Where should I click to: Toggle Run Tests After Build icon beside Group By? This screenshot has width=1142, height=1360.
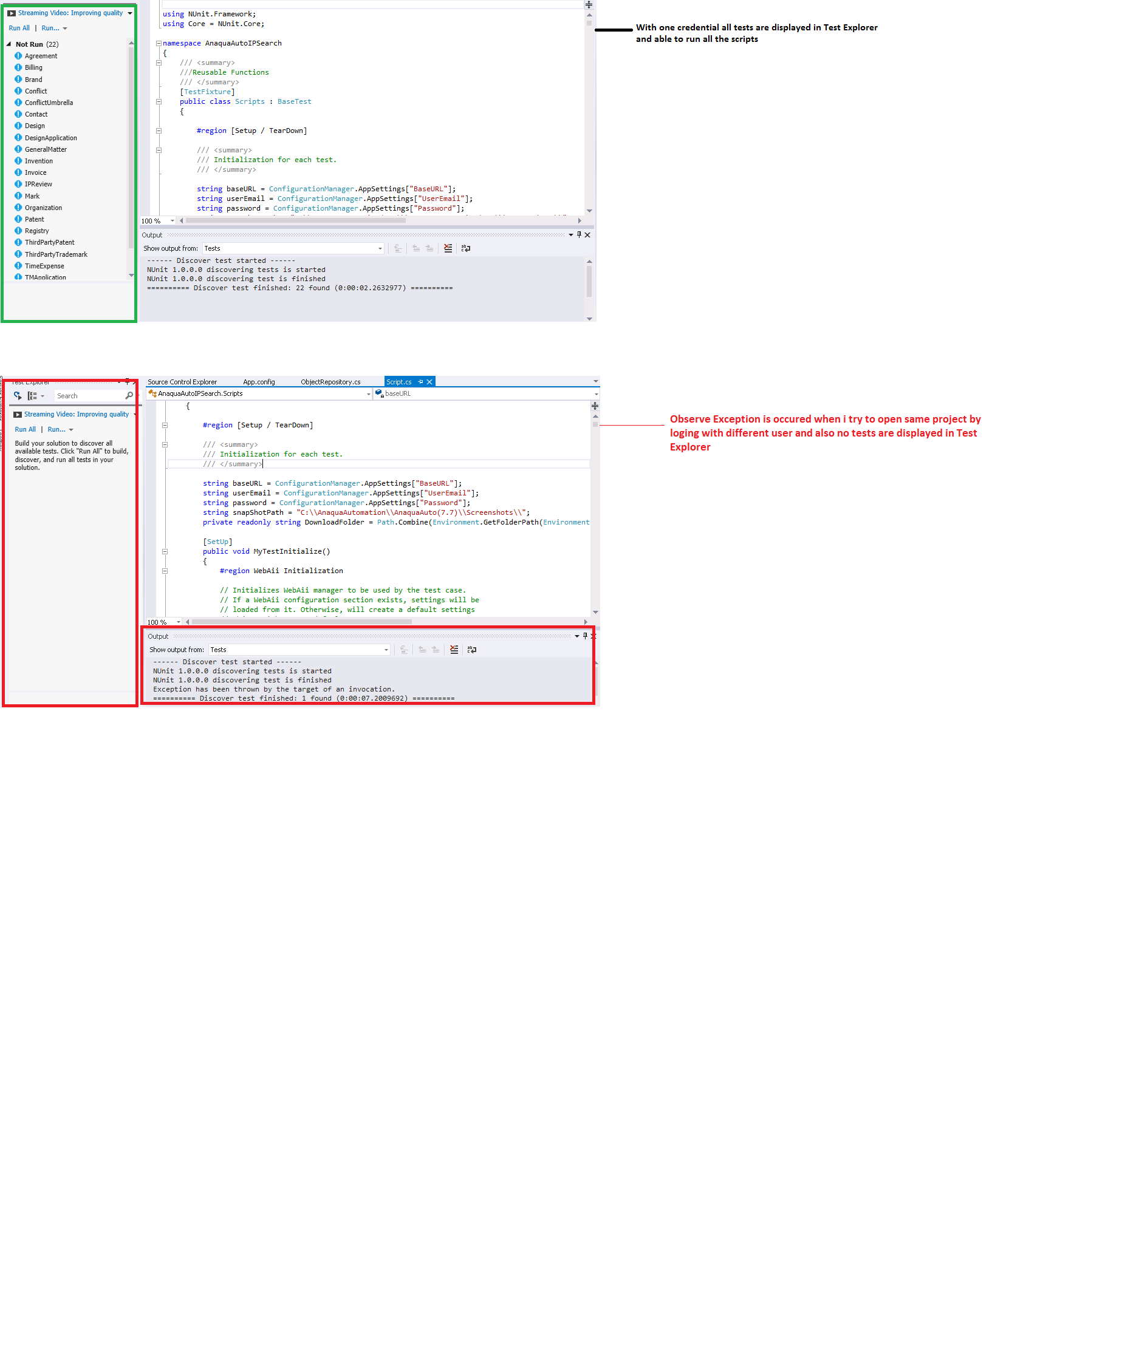click(18, 396)
